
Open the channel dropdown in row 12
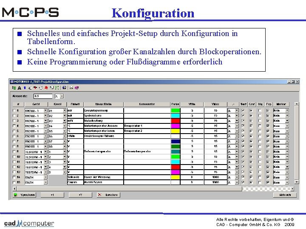65,167
